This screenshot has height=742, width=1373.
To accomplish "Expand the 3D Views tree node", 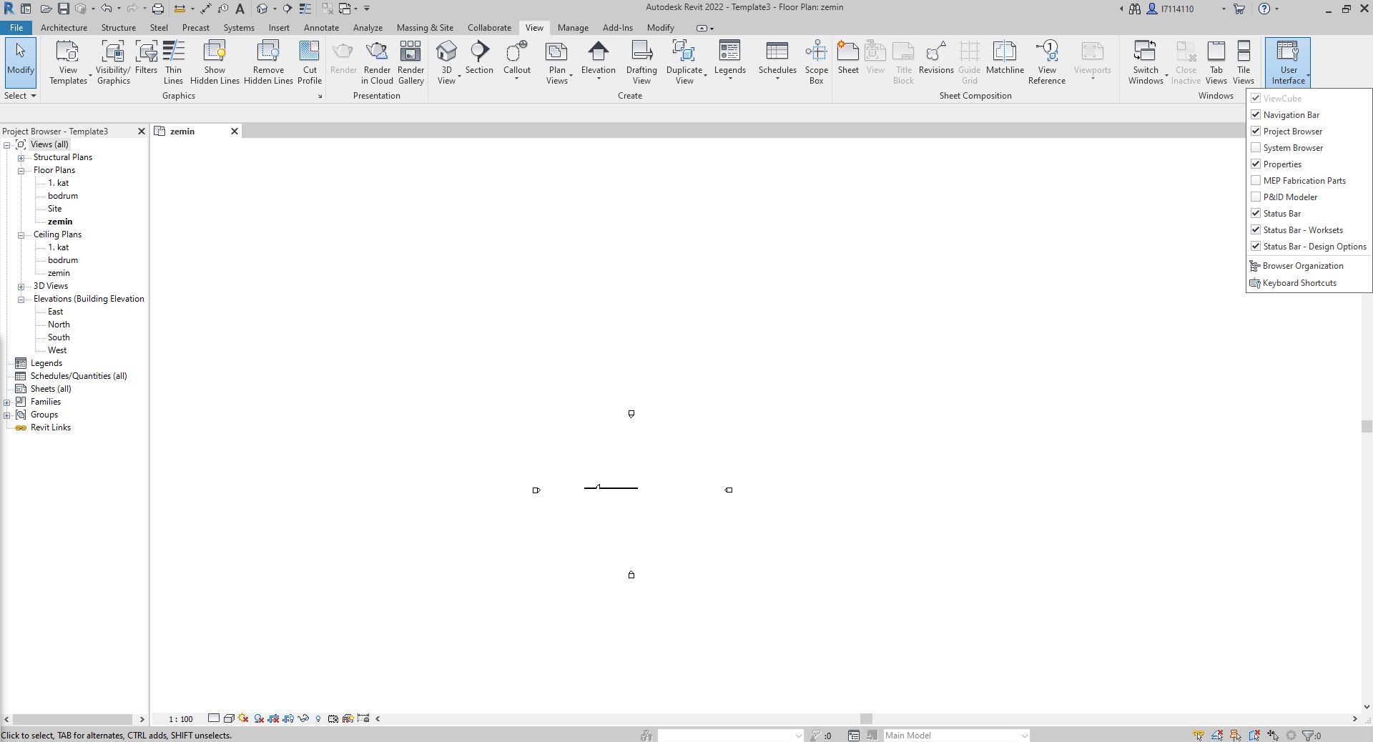I will point(21,286).
